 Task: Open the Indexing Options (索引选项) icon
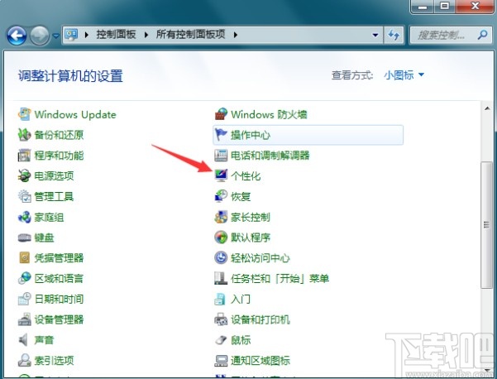(25, 360)
